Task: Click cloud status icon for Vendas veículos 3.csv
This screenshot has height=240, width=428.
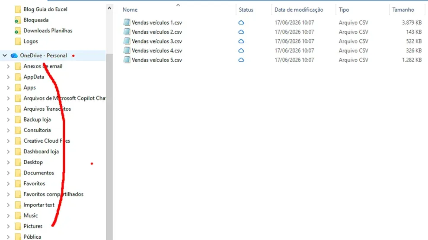Action: [x=241, y=41]
